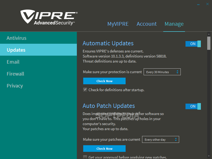
Task: Click the scrollbar up arrow
Action: (209, 34)
